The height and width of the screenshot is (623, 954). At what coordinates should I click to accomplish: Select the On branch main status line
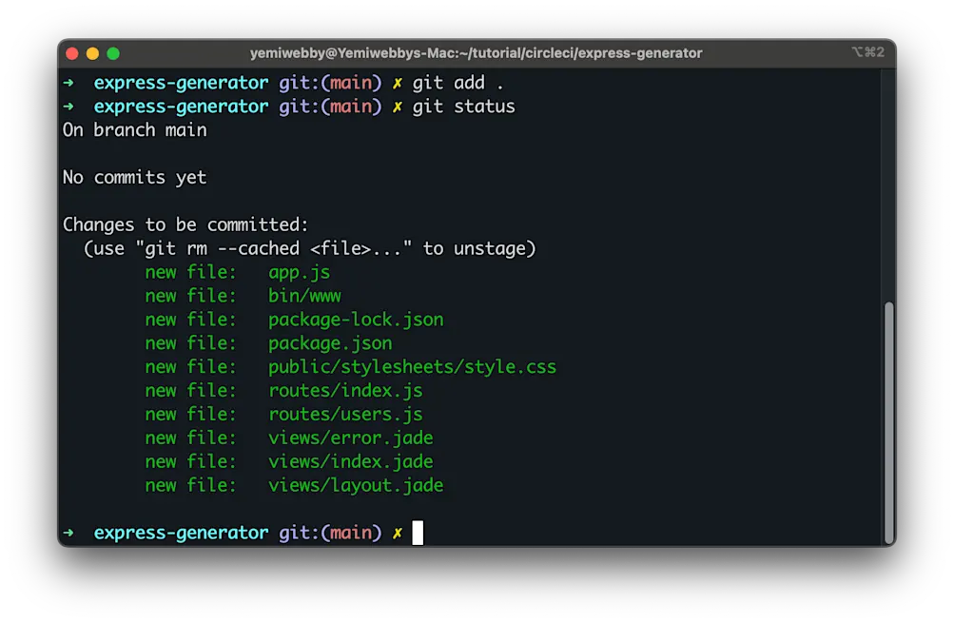point(133,130)
